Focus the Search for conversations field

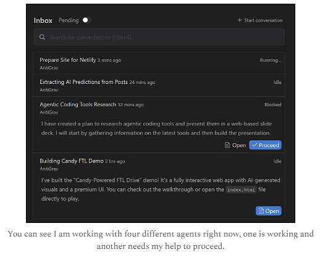(159, 37)
